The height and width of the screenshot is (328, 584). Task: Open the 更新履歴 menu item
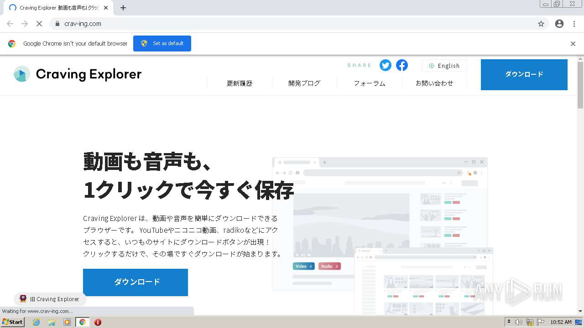(240, 83)
